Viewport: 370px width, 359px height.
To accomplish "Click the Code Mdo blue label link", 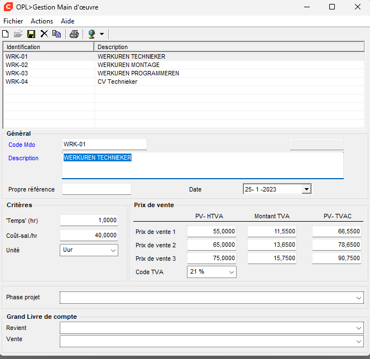I will (x=22, y=145).
